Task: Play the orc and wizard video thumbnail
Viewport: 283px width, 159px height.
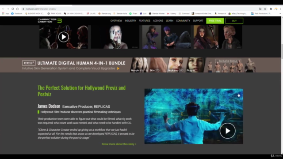Action: [x=64, y=37]
